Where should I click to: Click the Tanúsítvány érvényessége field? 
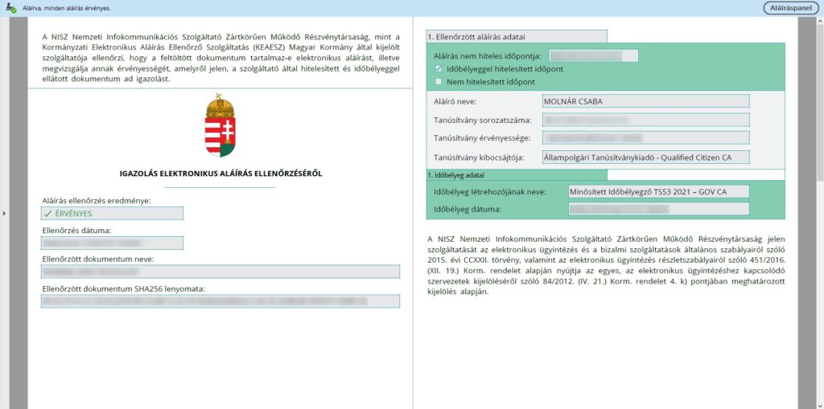tap(645, 138)
